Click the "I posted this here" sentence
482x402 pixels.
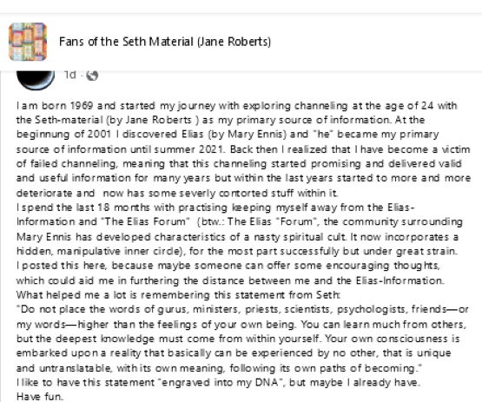(x=228, y=266)
